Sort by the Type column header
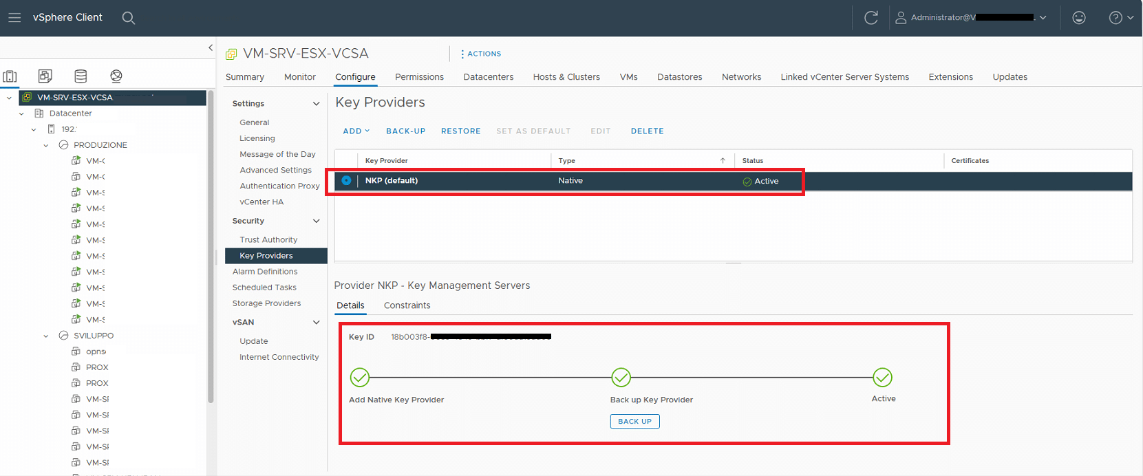 click(x=567, y=160)
